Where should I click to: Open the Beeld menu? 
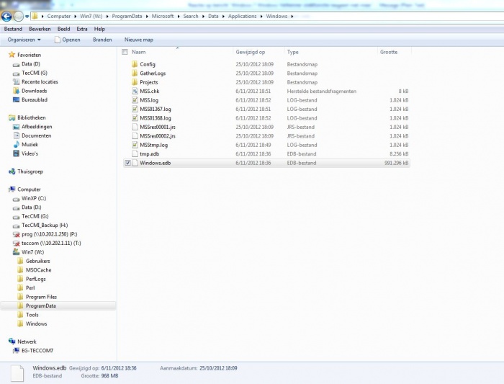63,29
